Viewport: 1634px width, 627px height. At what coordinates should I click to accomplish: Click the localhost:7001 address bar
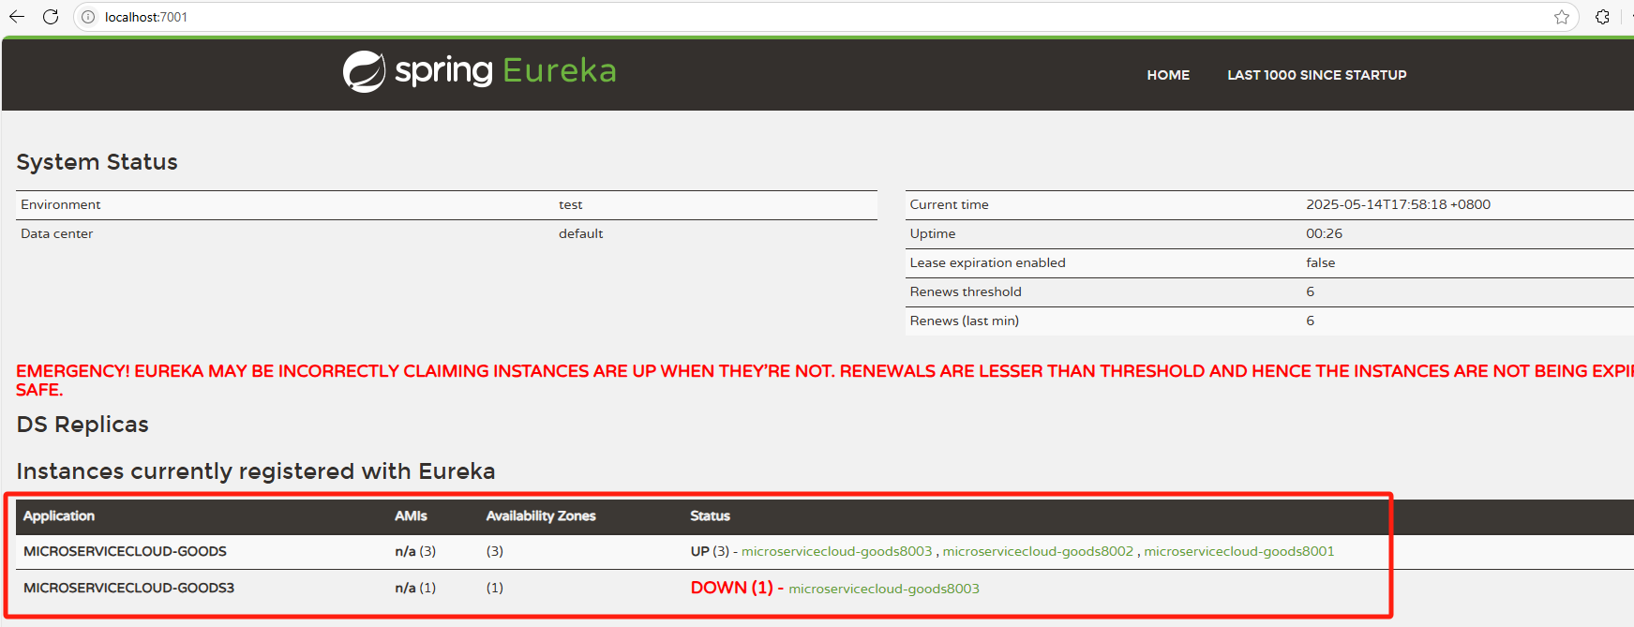[x=825, y=17]
